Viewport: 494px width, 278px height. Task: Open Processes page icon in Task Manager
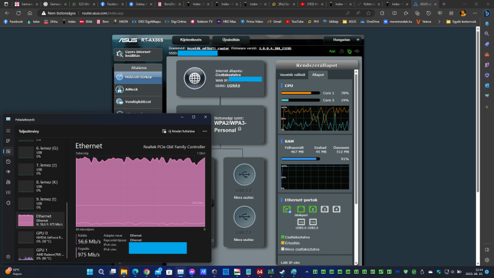(x=8, y=141)
